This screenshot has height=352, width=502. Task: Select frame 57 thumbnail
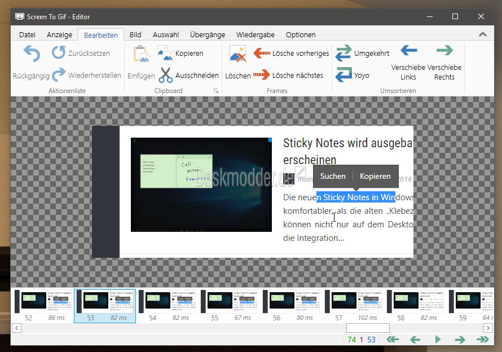[353, 306]
